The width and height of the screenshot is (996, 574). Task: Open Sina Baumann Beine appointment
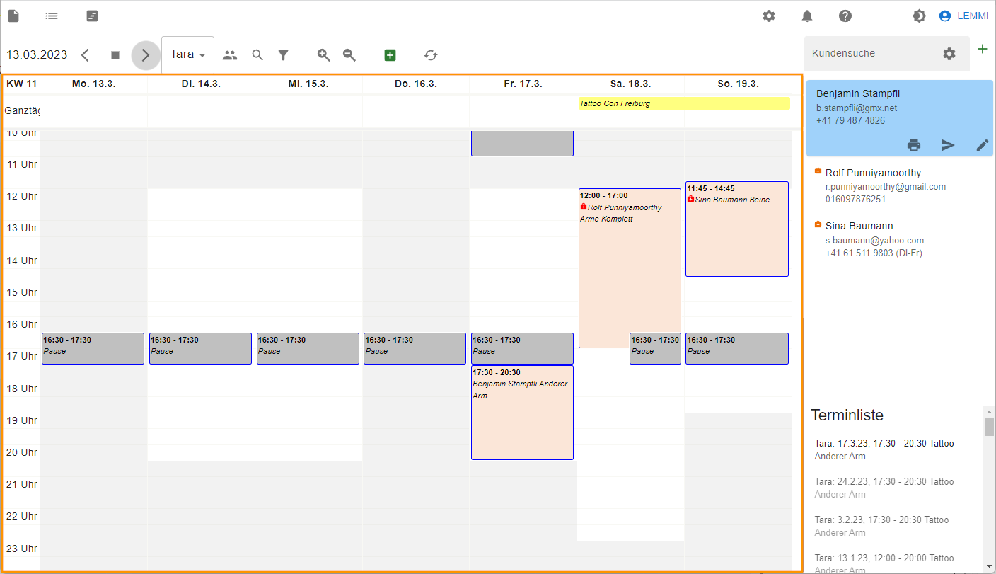point(737,229)
